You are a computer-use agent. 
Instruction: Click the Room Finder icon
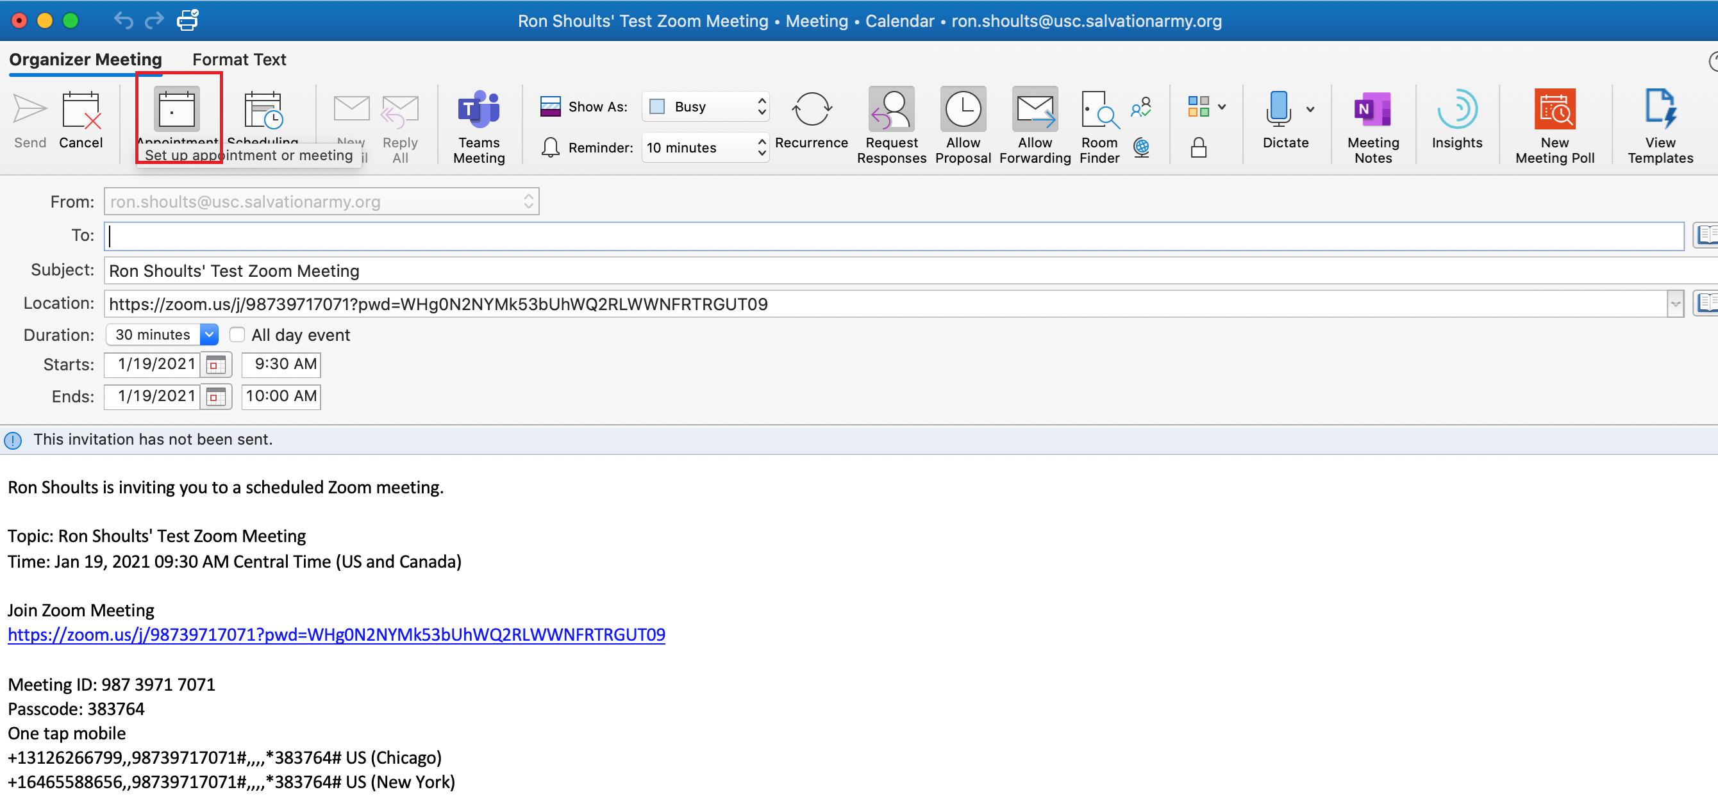click(x=1098, y=111)
